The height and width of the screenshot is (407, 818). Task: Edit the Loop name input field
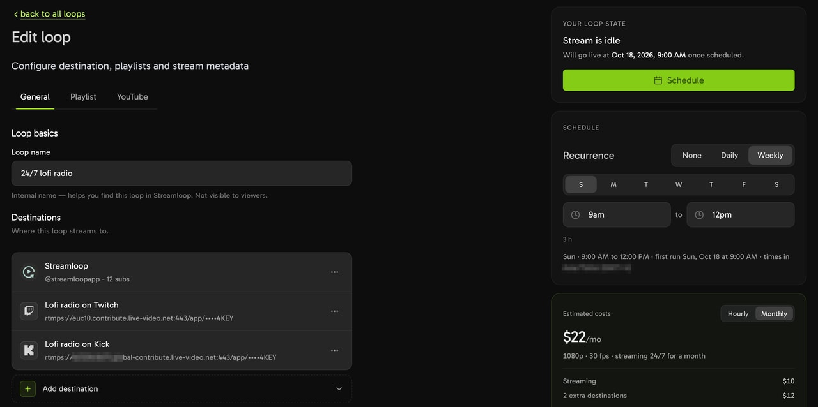pyautogui.click(x=181, y=174)
